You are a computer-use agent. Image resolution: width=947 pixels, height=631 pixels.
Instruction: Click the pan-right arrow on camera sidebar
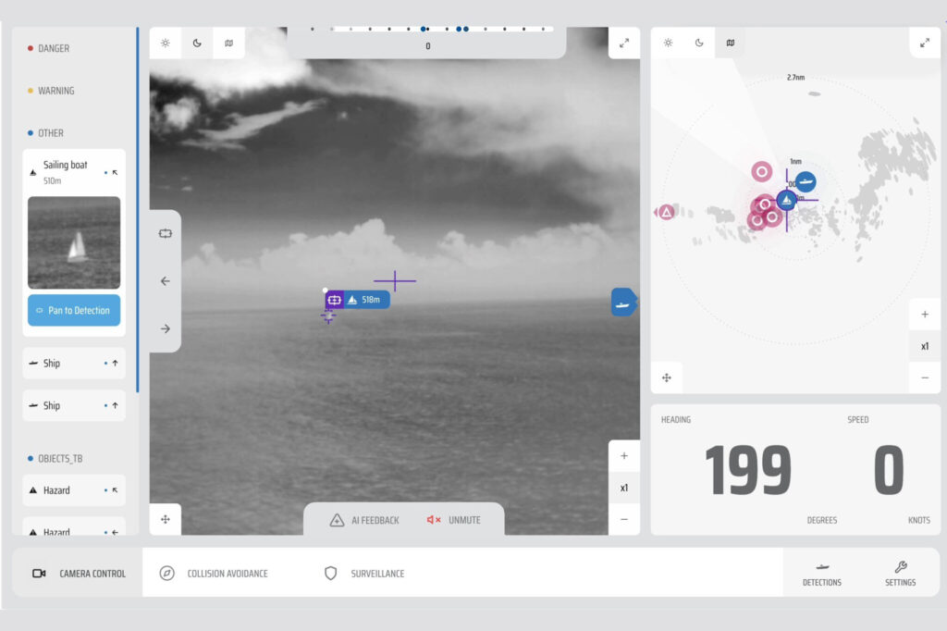[x=166, y=328]
